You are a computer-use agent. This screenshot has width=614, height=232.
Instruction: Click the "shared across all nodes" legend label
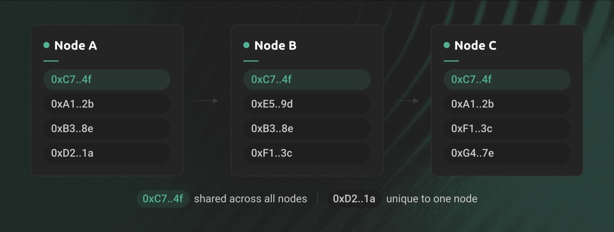(250, 199)
